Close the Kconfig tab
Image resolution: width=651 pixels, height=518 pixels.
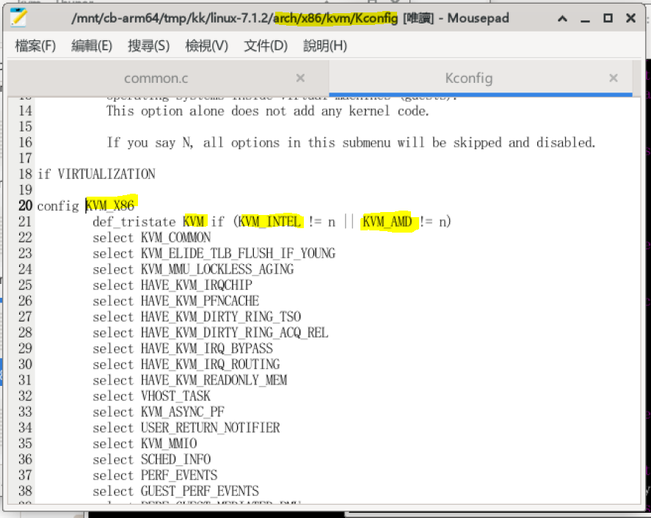click(614, 78)
